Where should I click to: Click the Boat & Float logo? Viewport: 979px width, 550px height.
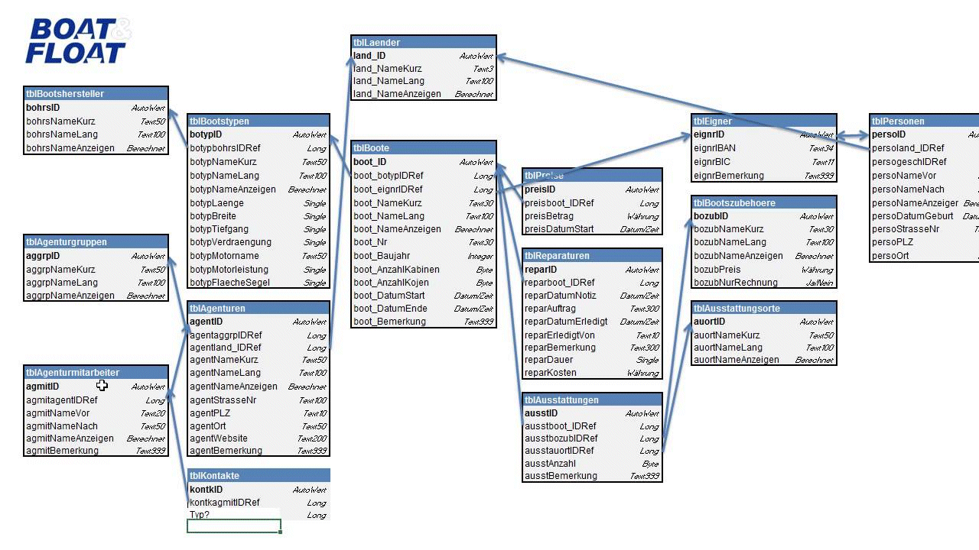(78, 41)
